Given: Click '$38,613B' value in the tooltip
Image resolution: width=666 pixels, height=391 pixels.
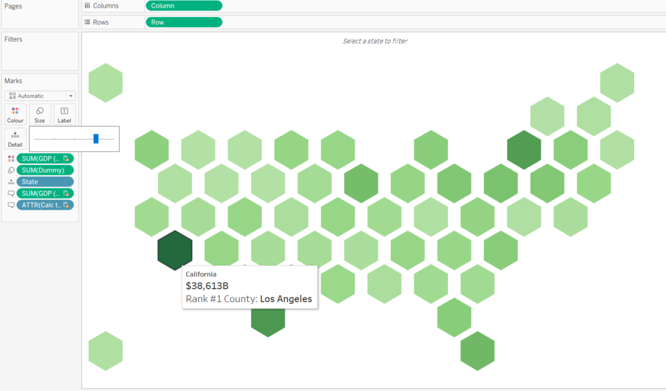Looking at the screenshot, I should pos(207,286).
